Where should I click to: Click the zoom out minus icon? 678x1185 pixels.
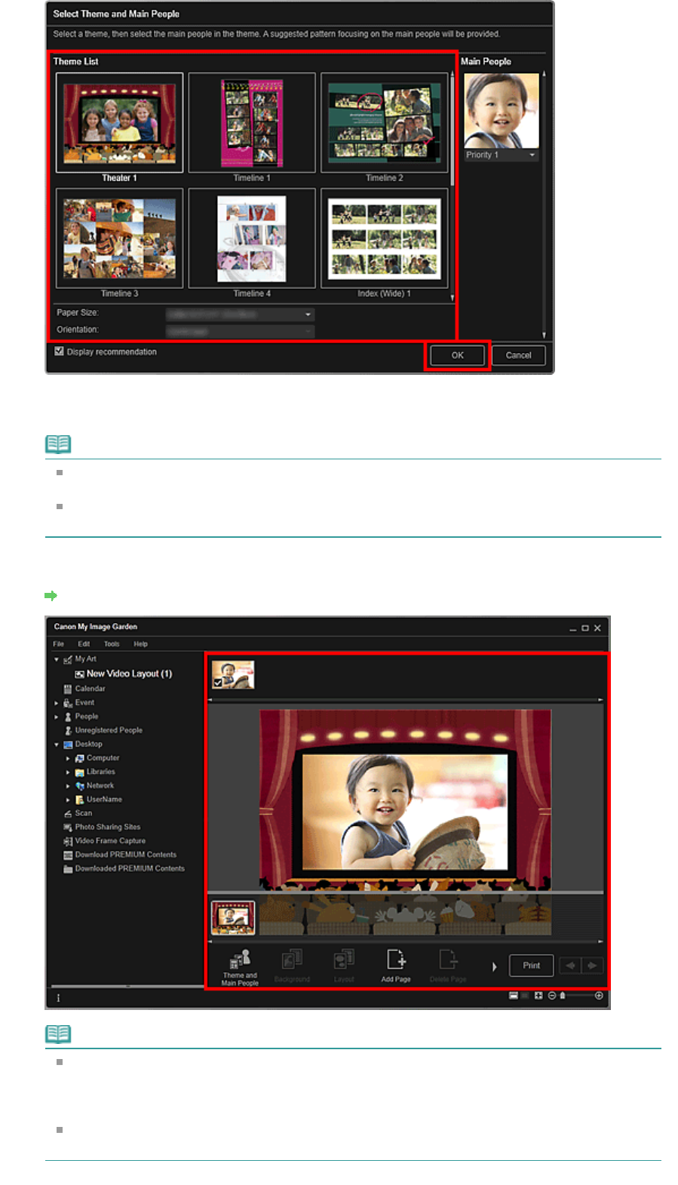click(x=552, y=996)
